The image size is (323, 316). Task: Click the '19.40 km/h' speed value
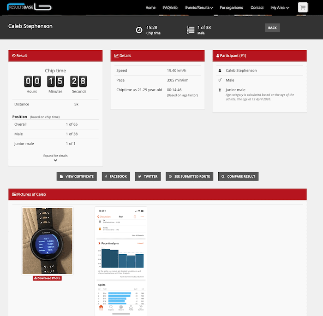pos(177,70)
